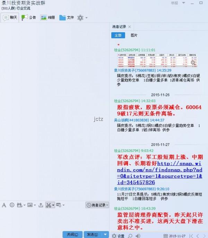Switch to the 相册 album tab

[48, 17]
